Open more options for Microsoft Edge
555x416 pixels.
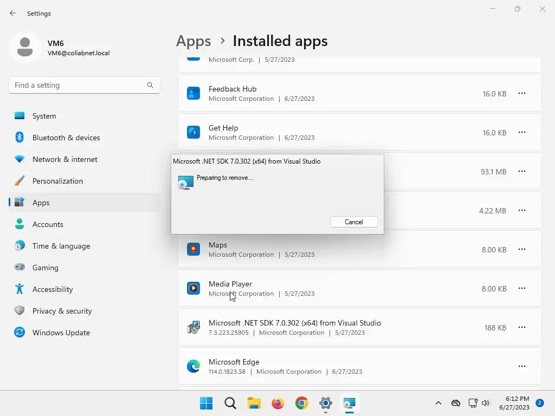pos(522,366)
